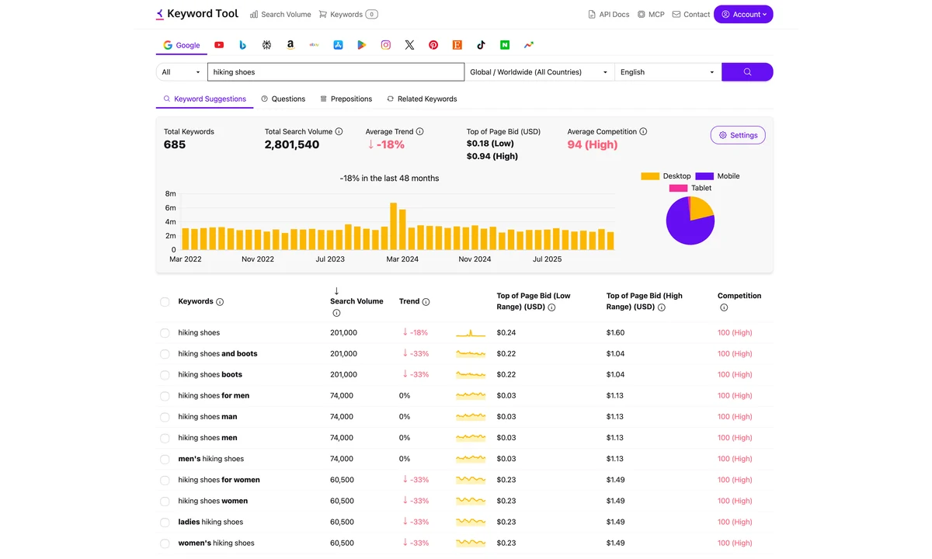Screen dimensions: 932x559
Task: Select the black starburst icon beside Bing
Action: pos(266,45)
